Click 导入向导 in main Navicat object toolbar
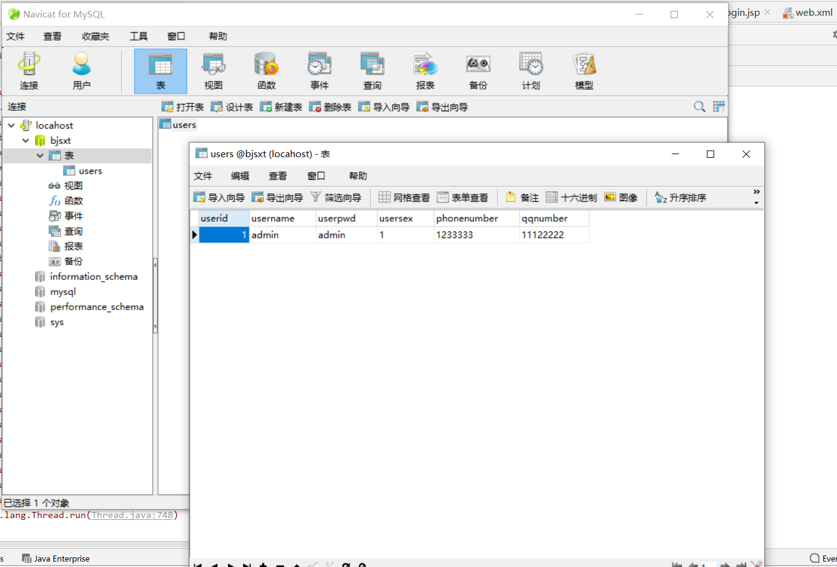This screenshot has height=567, width=837. (x=384, y=107)
